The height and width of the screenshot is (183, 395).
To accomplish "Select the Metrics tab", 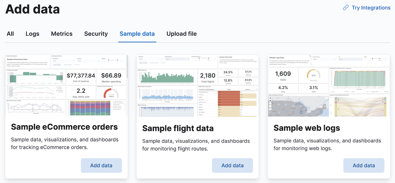I will [62, 34].
